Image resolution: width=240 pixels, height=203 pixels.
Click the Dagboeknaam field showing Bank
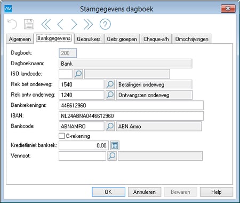[125, 64]
